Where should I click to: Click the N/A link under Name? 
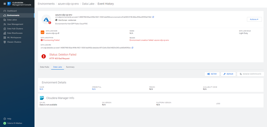[x=42, y=89]
